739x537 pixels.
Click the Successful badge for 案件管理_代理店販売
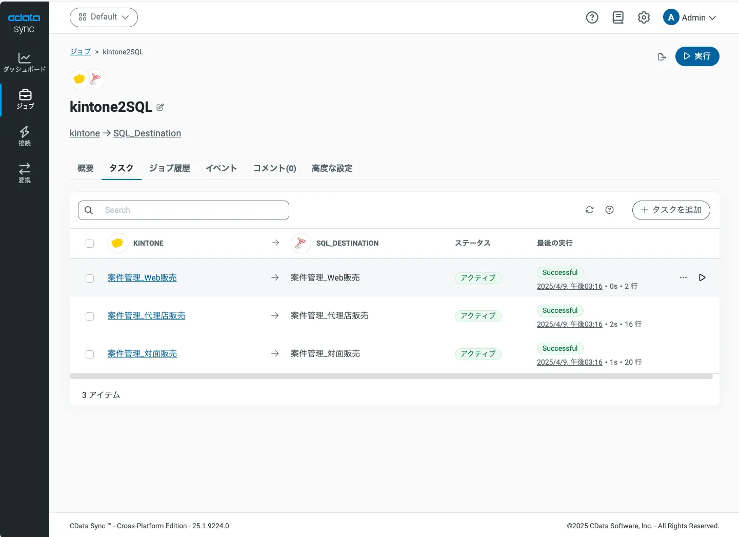coord(560,310)
